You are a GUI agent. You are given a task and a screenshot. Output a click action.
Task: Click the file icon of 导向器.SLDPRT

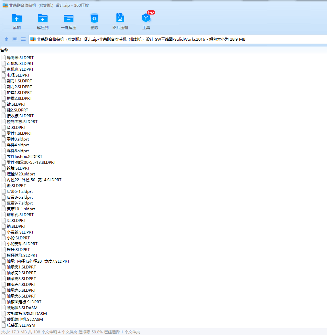click(x=4, y=58)
